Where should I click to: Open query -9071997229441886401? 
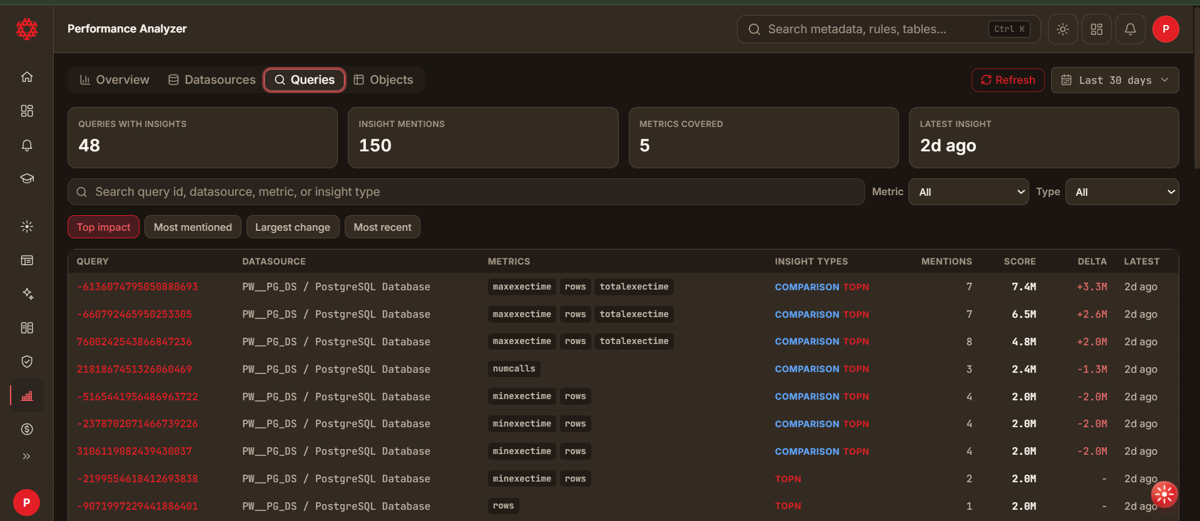[x=137, y=506]
